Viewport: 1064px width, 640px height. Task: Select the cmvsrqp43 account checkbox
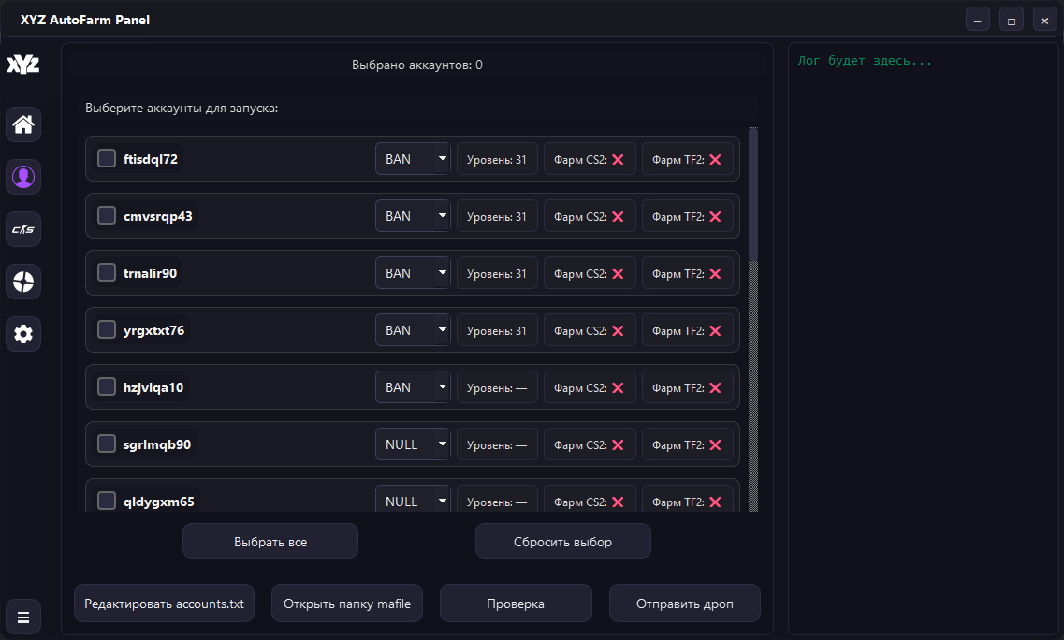pyautogui.click(x=107, y=216)
